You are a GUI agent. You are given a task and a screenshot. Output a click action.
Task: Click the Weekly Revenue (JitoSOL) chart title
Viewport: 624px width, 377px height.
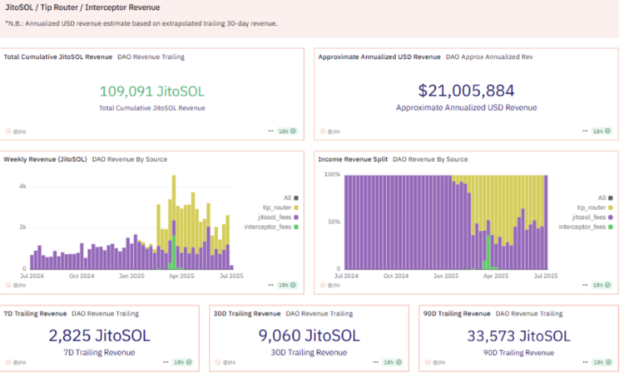point(45,159)
